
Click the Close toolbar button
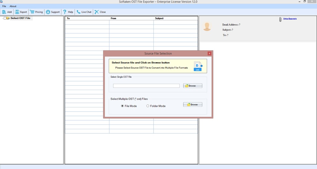(x=100, y=12)
